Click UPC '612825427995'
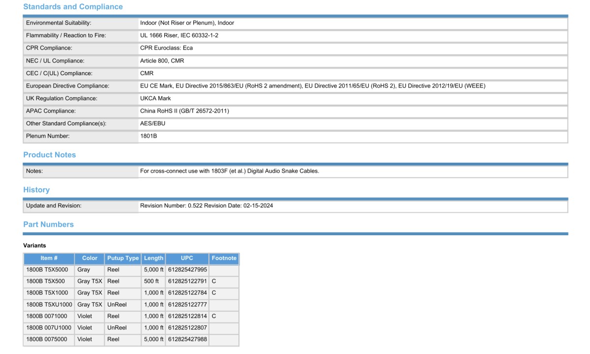Screen dimensions: 590x354 pos(187,270)
